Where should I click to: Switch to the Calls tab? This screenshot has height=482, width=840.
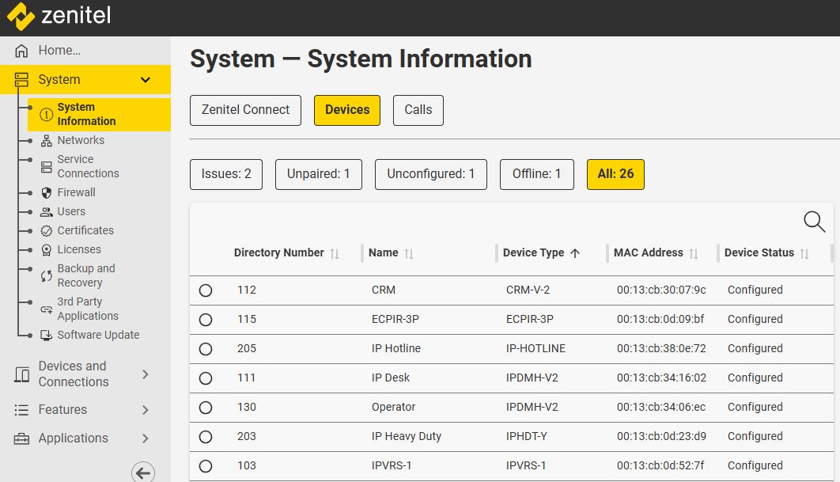[418, 110]
